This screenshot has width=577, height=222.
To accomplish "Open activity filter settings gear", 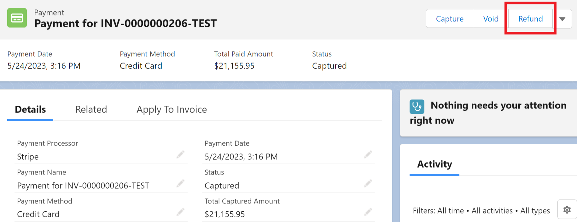I will [567, 209].
